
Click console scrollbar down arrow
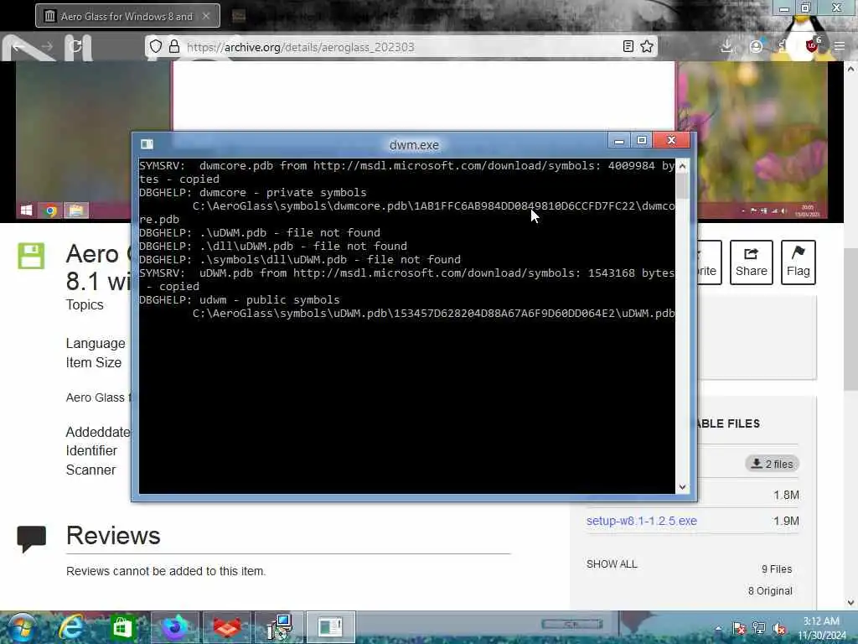[x=682, y=487]
